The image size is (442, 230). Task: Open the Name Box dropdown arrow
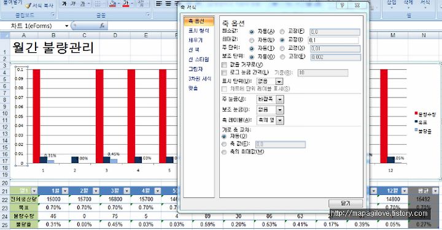point(67,26)
